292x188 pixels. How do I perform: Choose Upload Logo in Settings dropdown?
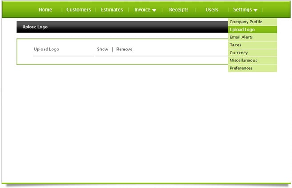[252, 30]
